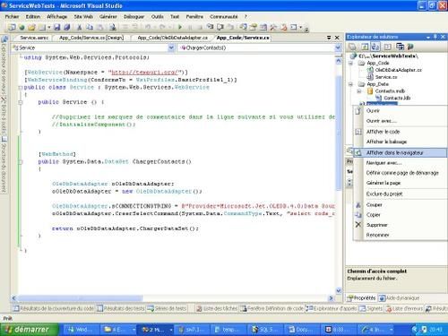Open the Outils menu
This screenshot has width=448, height=336.
point(157,17)
